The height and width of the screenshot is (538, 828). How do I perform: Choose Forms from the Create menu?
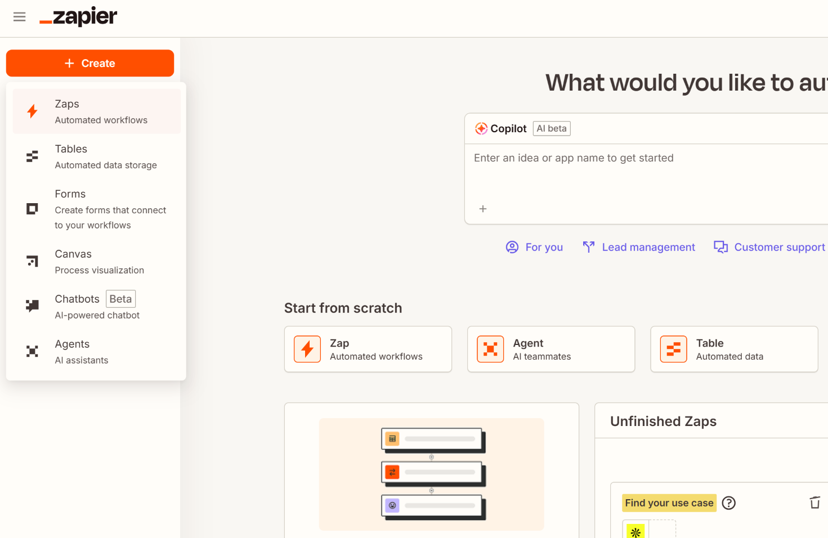coord(97,209)
